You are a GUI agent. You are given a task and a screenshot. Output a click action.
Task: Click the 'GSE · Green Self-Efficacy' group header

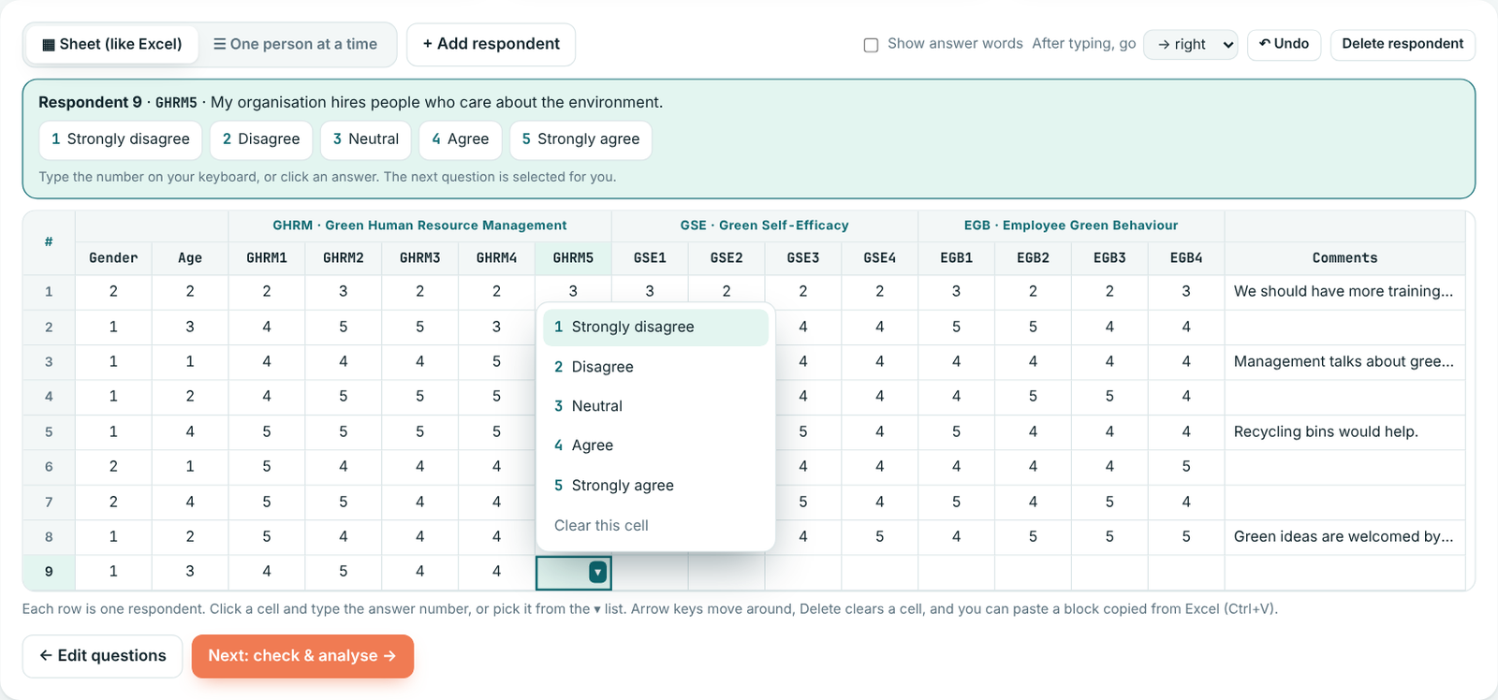764,226
